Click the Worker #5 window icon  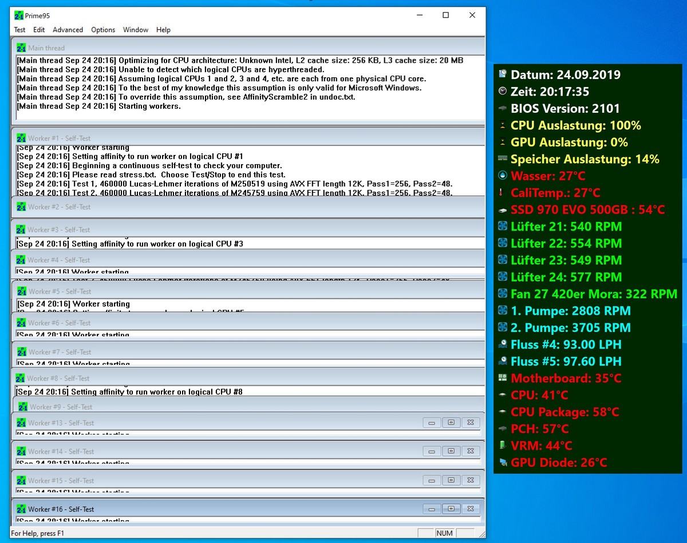click(x=21, y=291)
